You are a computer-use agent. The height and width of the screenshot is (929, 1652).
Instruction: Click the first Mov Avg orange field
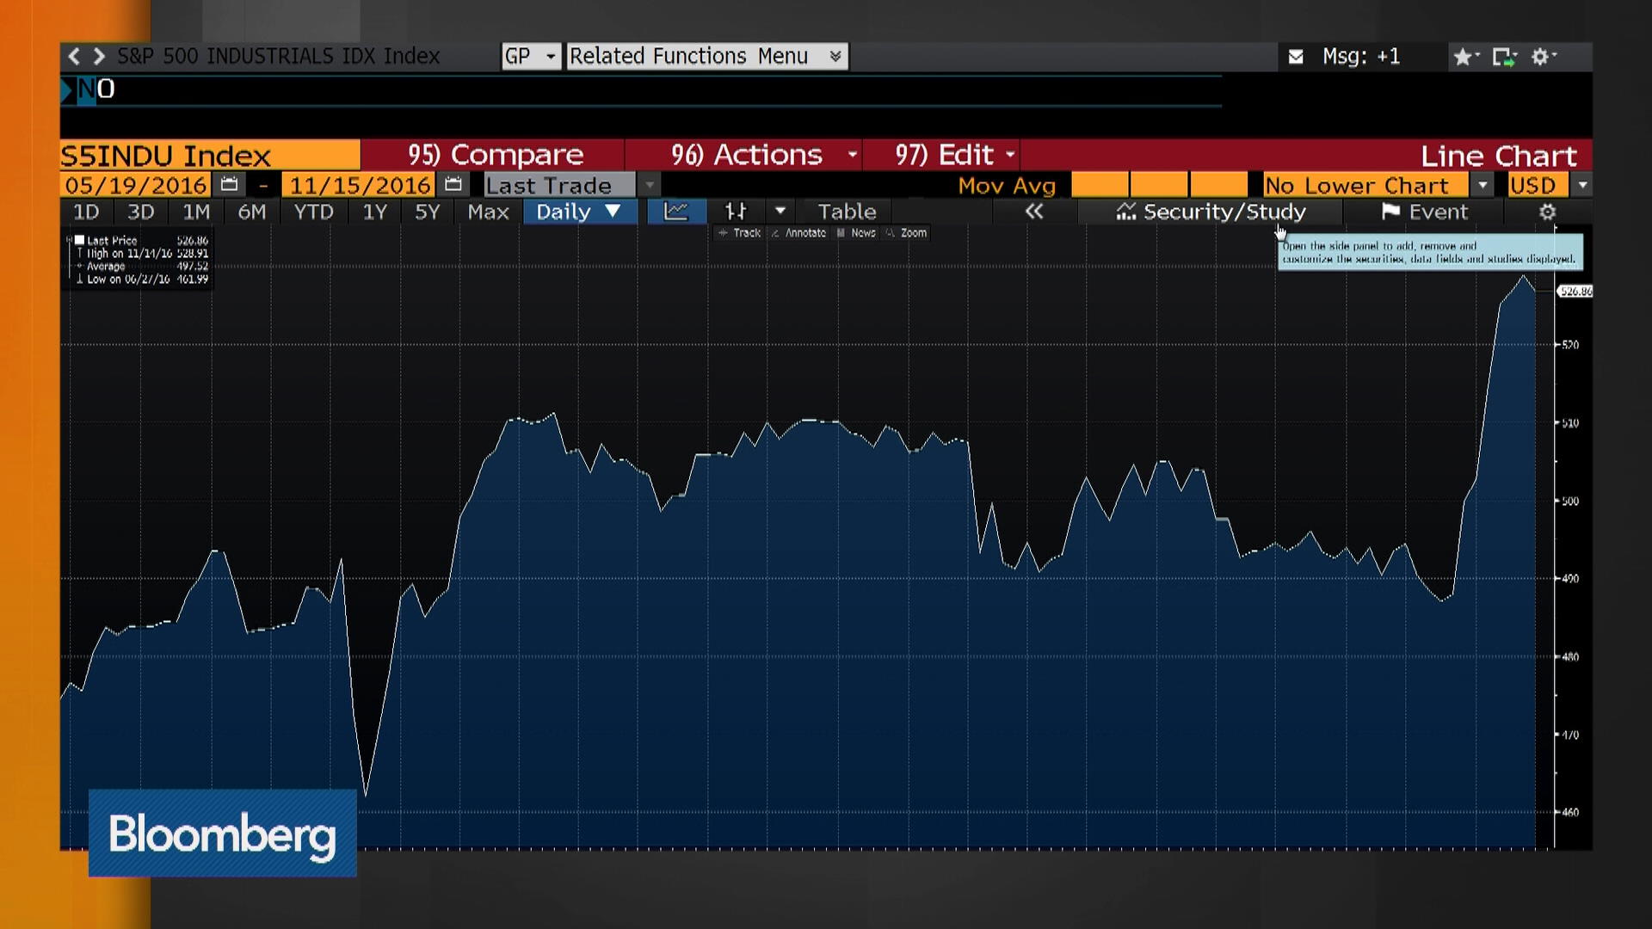[x=1100, y=185]
